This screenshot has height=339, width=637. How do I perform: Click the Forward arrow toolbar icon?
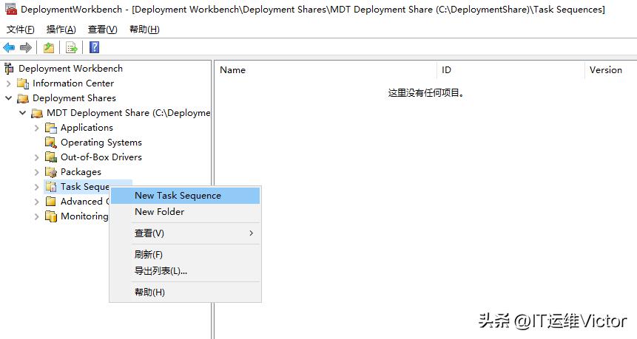tap(26, 48)
